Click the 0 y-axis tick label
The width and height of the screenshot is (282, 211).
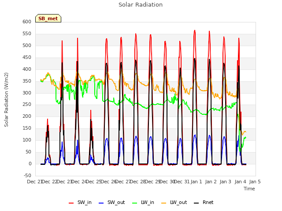pyautogui.click(x=30, y=164)
